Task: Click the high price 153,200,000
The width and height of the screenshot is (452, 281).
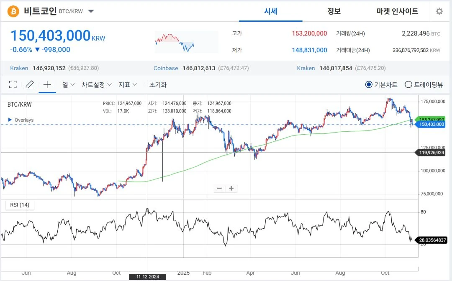Action: (x=309, y=33)
